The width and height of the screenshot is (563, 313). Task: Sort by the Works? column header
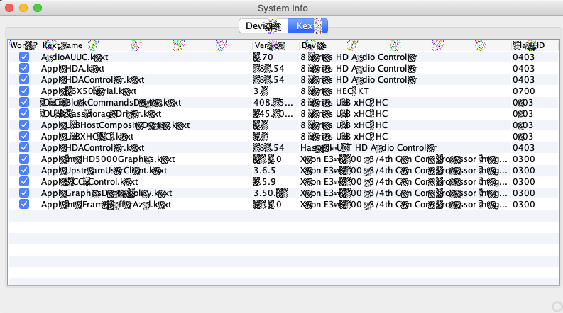coord(23,45)
